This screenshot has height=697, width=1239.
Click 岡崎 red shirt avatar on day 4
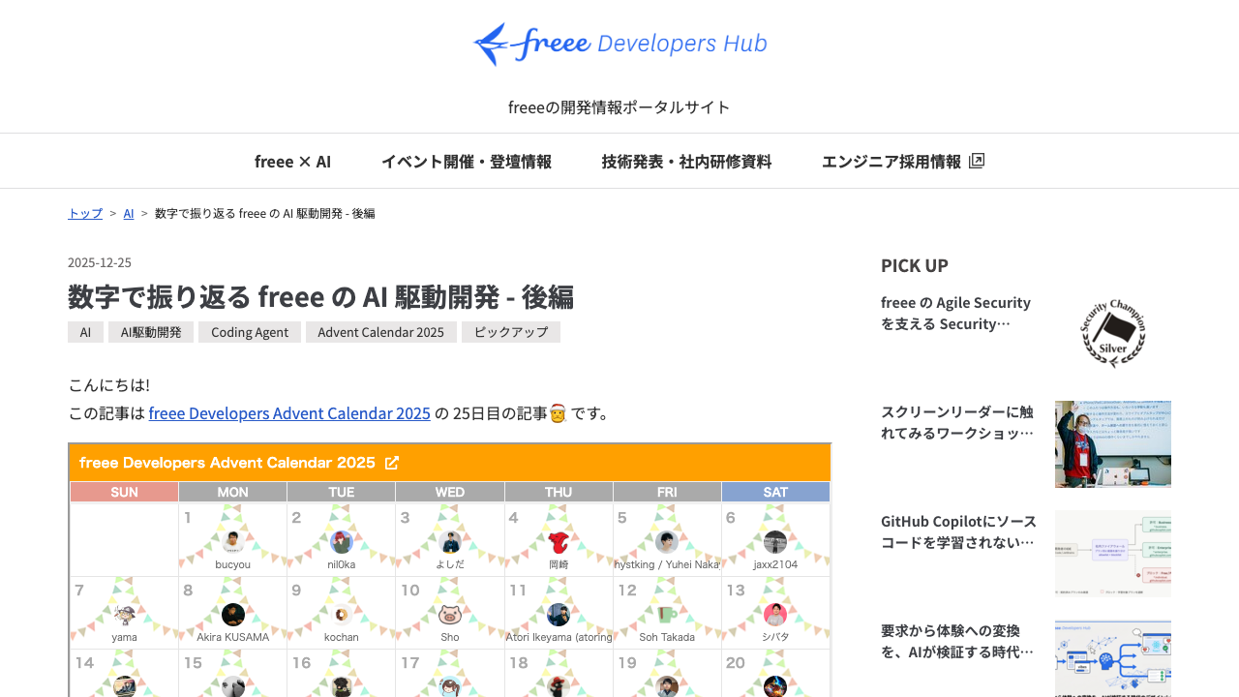[x=558, y=542]
